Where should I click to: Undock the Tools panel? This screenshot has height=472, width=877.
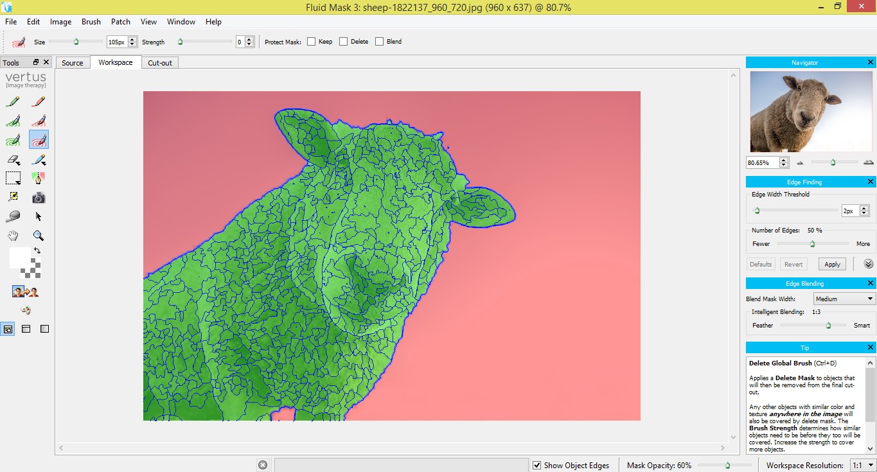coord(36,62)
